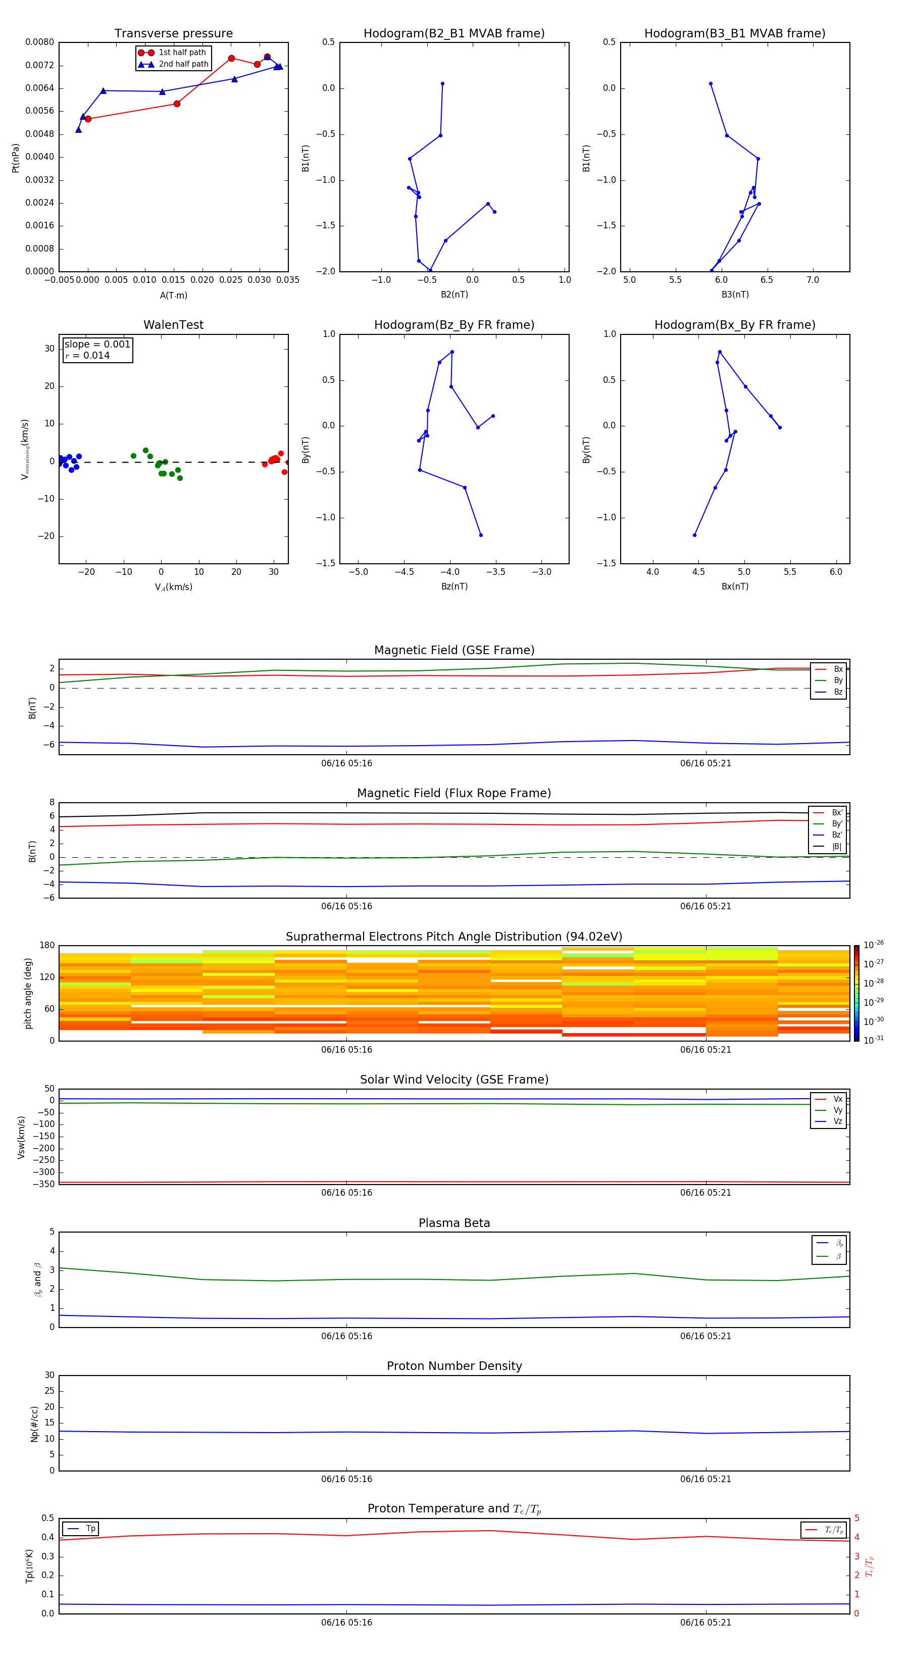Click the Bx entry in GSE legend
Image resolution: width=909 pixels, height=1667 pixels.
829,669
